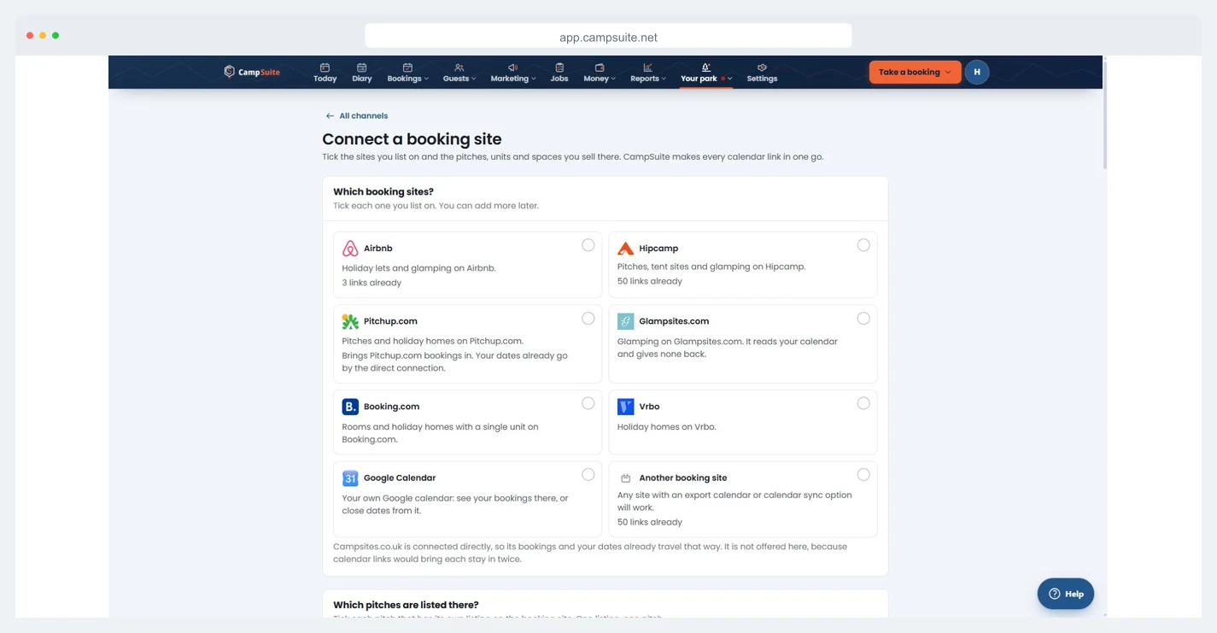
Task: Open the Marketing dropdown menu
Action: 513,73
